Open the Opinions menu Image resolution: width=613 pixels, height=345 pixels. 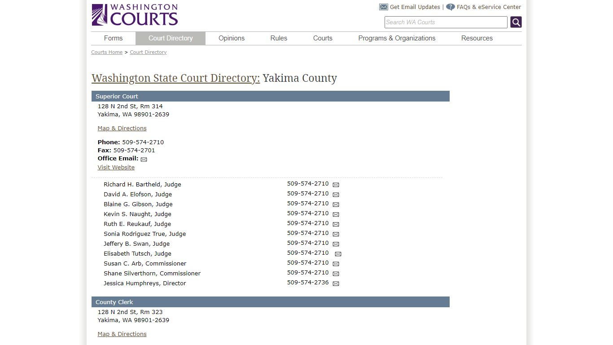point(232,38)
